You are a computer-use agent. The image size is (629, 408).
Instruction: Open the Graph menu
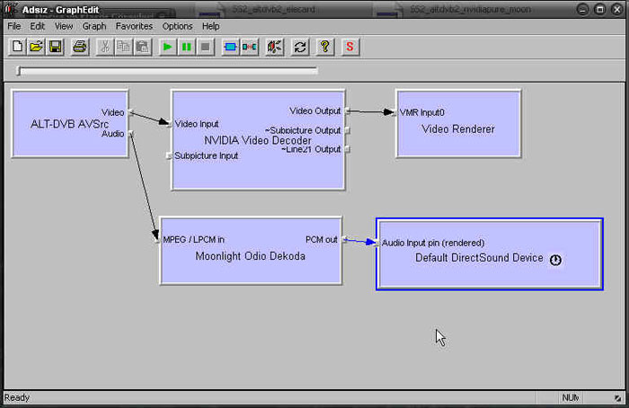coord(94,26)
